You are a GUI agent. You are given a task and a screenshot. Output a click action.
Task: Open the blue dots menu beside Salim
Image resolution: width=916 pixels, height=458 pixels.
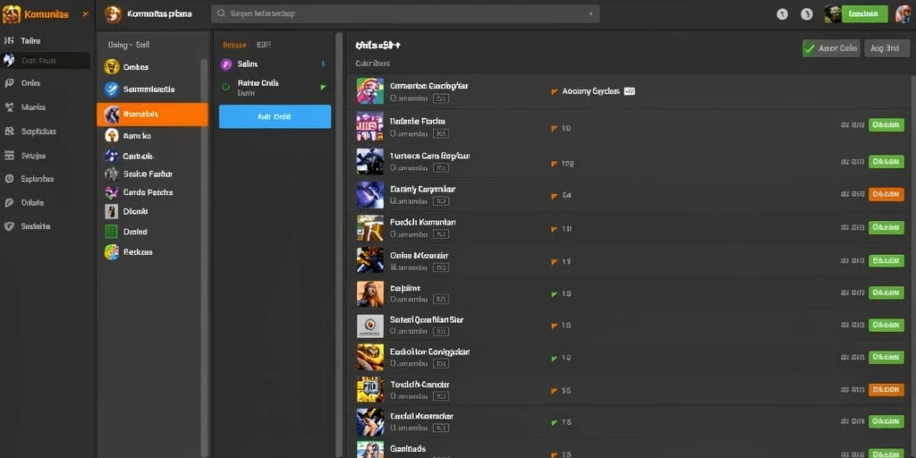point(324,64)
